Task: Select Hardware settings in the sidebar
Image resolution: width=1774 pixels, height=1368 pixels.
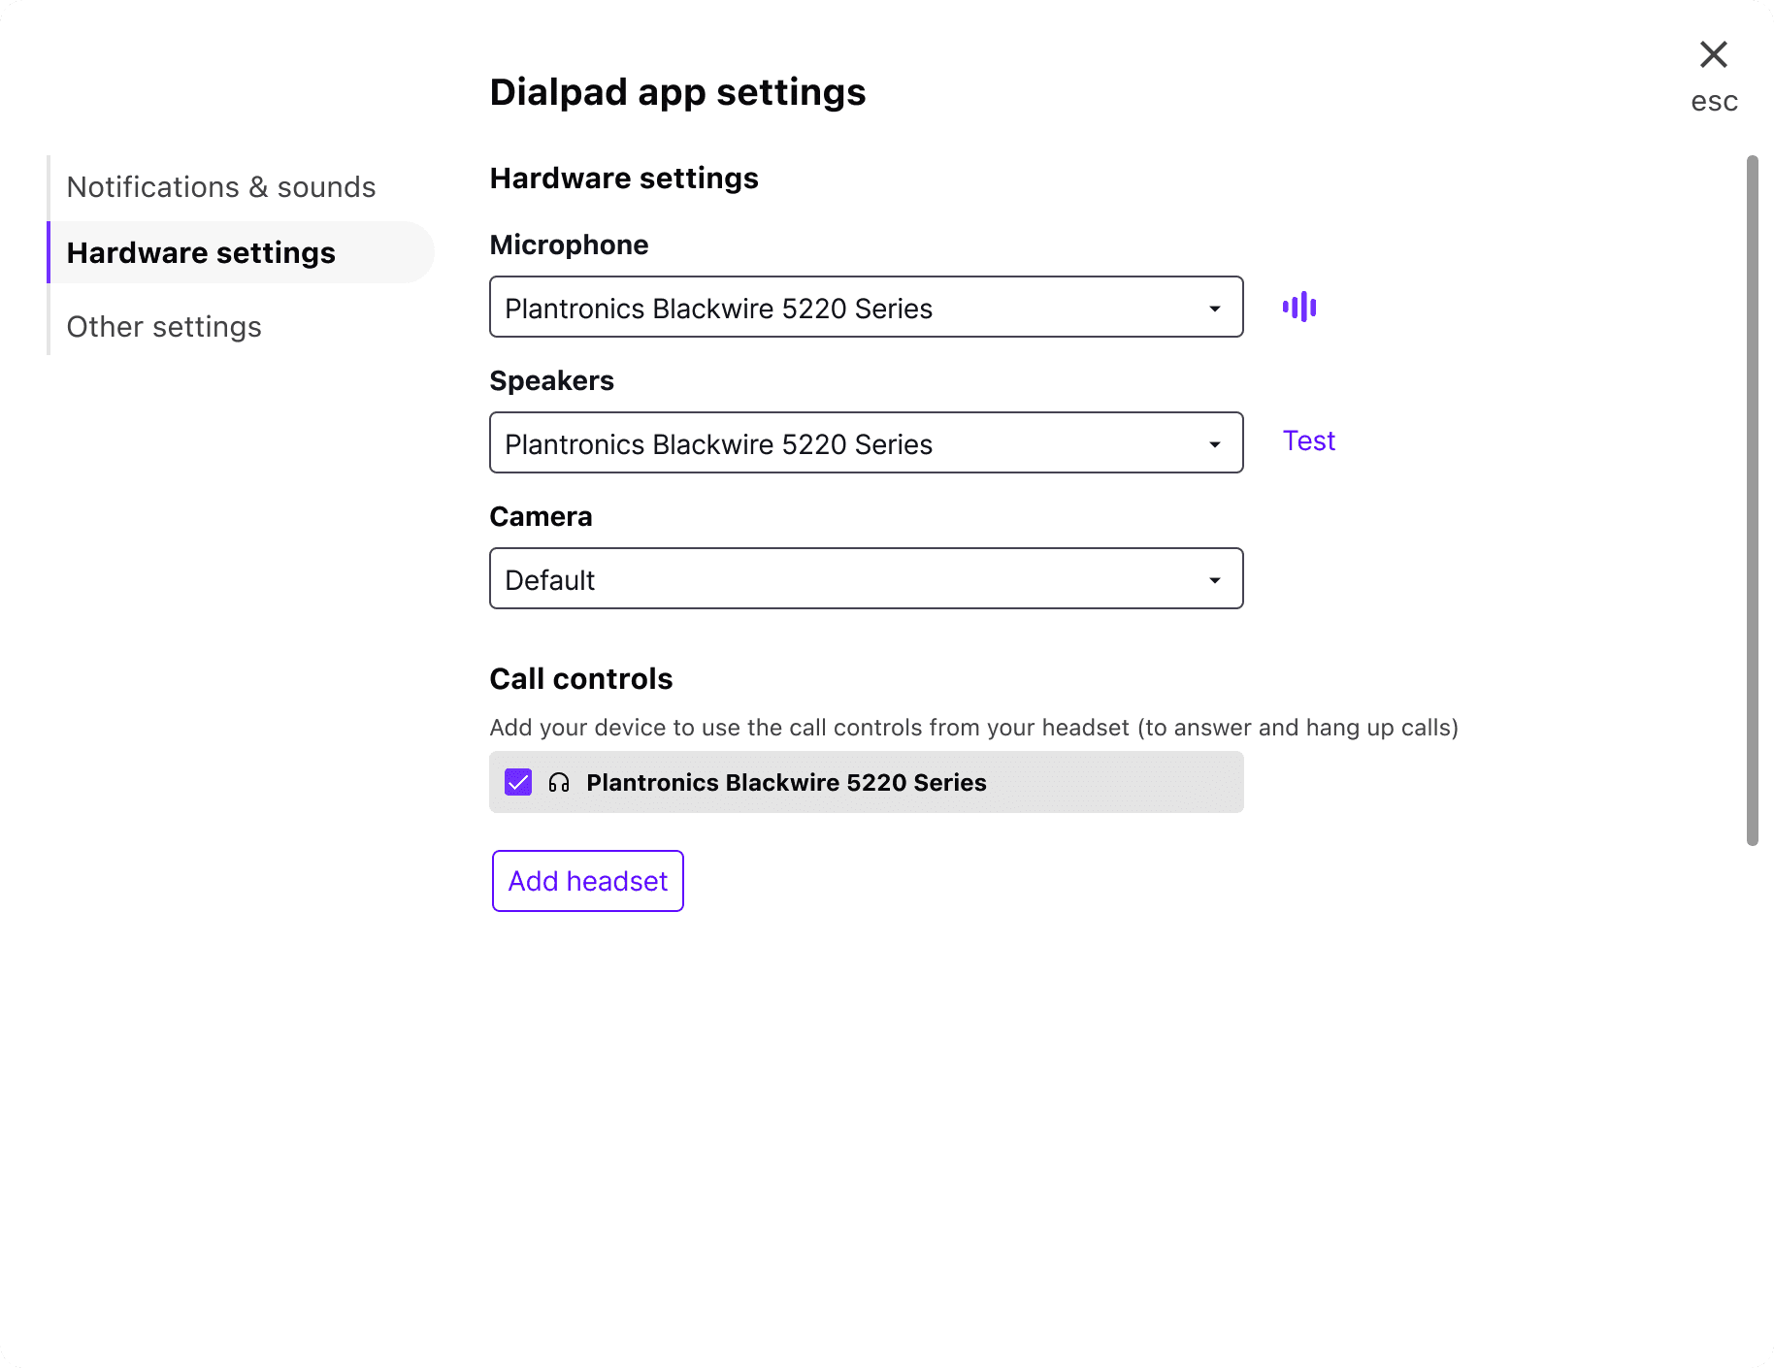Action: 201,253
